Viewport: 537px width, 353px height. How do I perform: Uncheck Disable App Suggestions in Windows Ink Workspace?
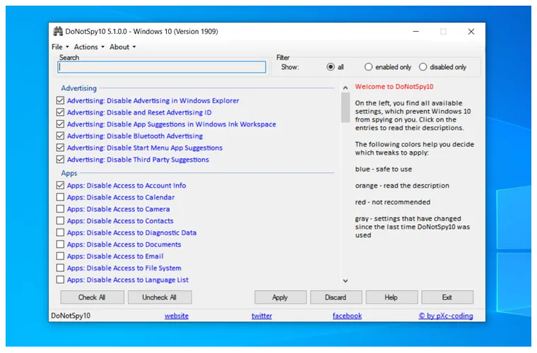click(x=60, y=124)
